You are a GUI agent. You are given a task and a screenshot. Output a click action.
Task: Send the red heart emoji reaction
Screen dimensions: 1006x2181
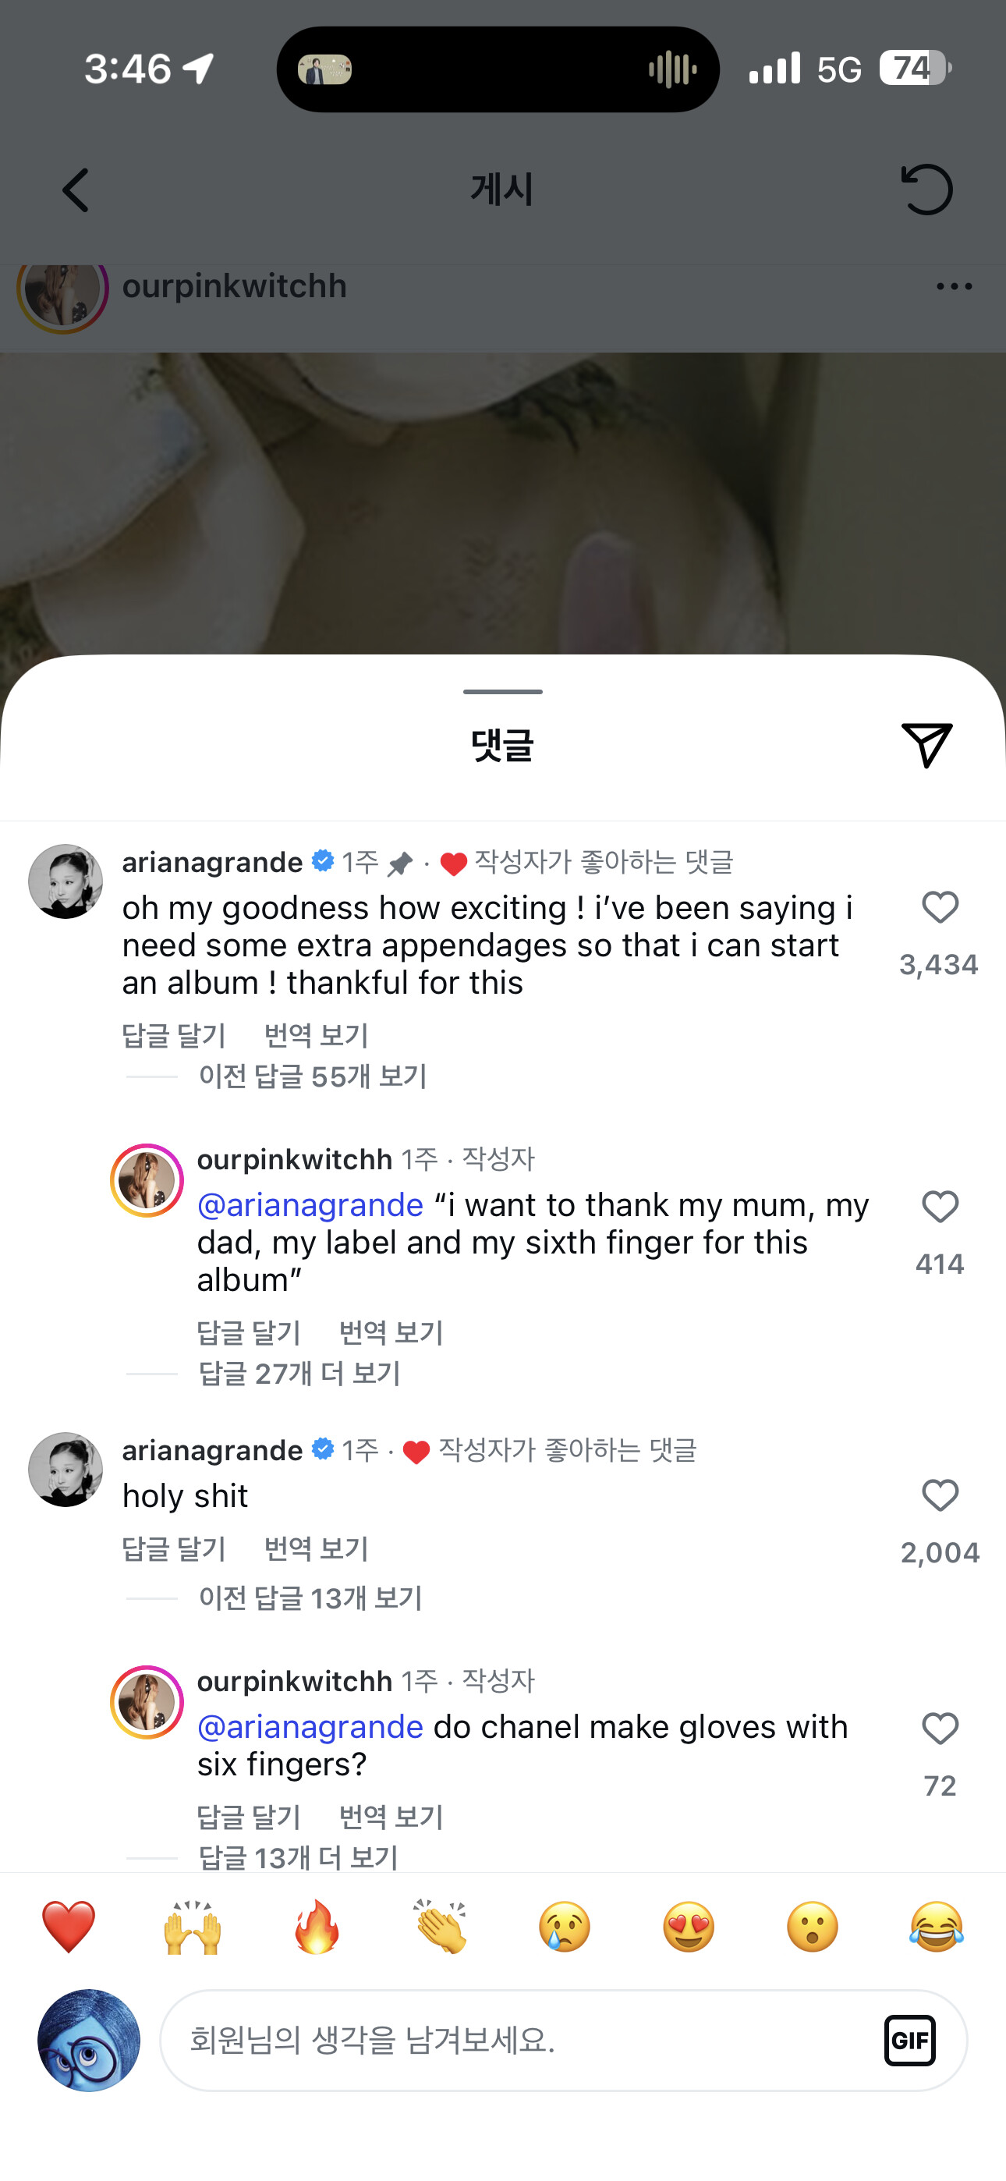(x=69, y=1927)
